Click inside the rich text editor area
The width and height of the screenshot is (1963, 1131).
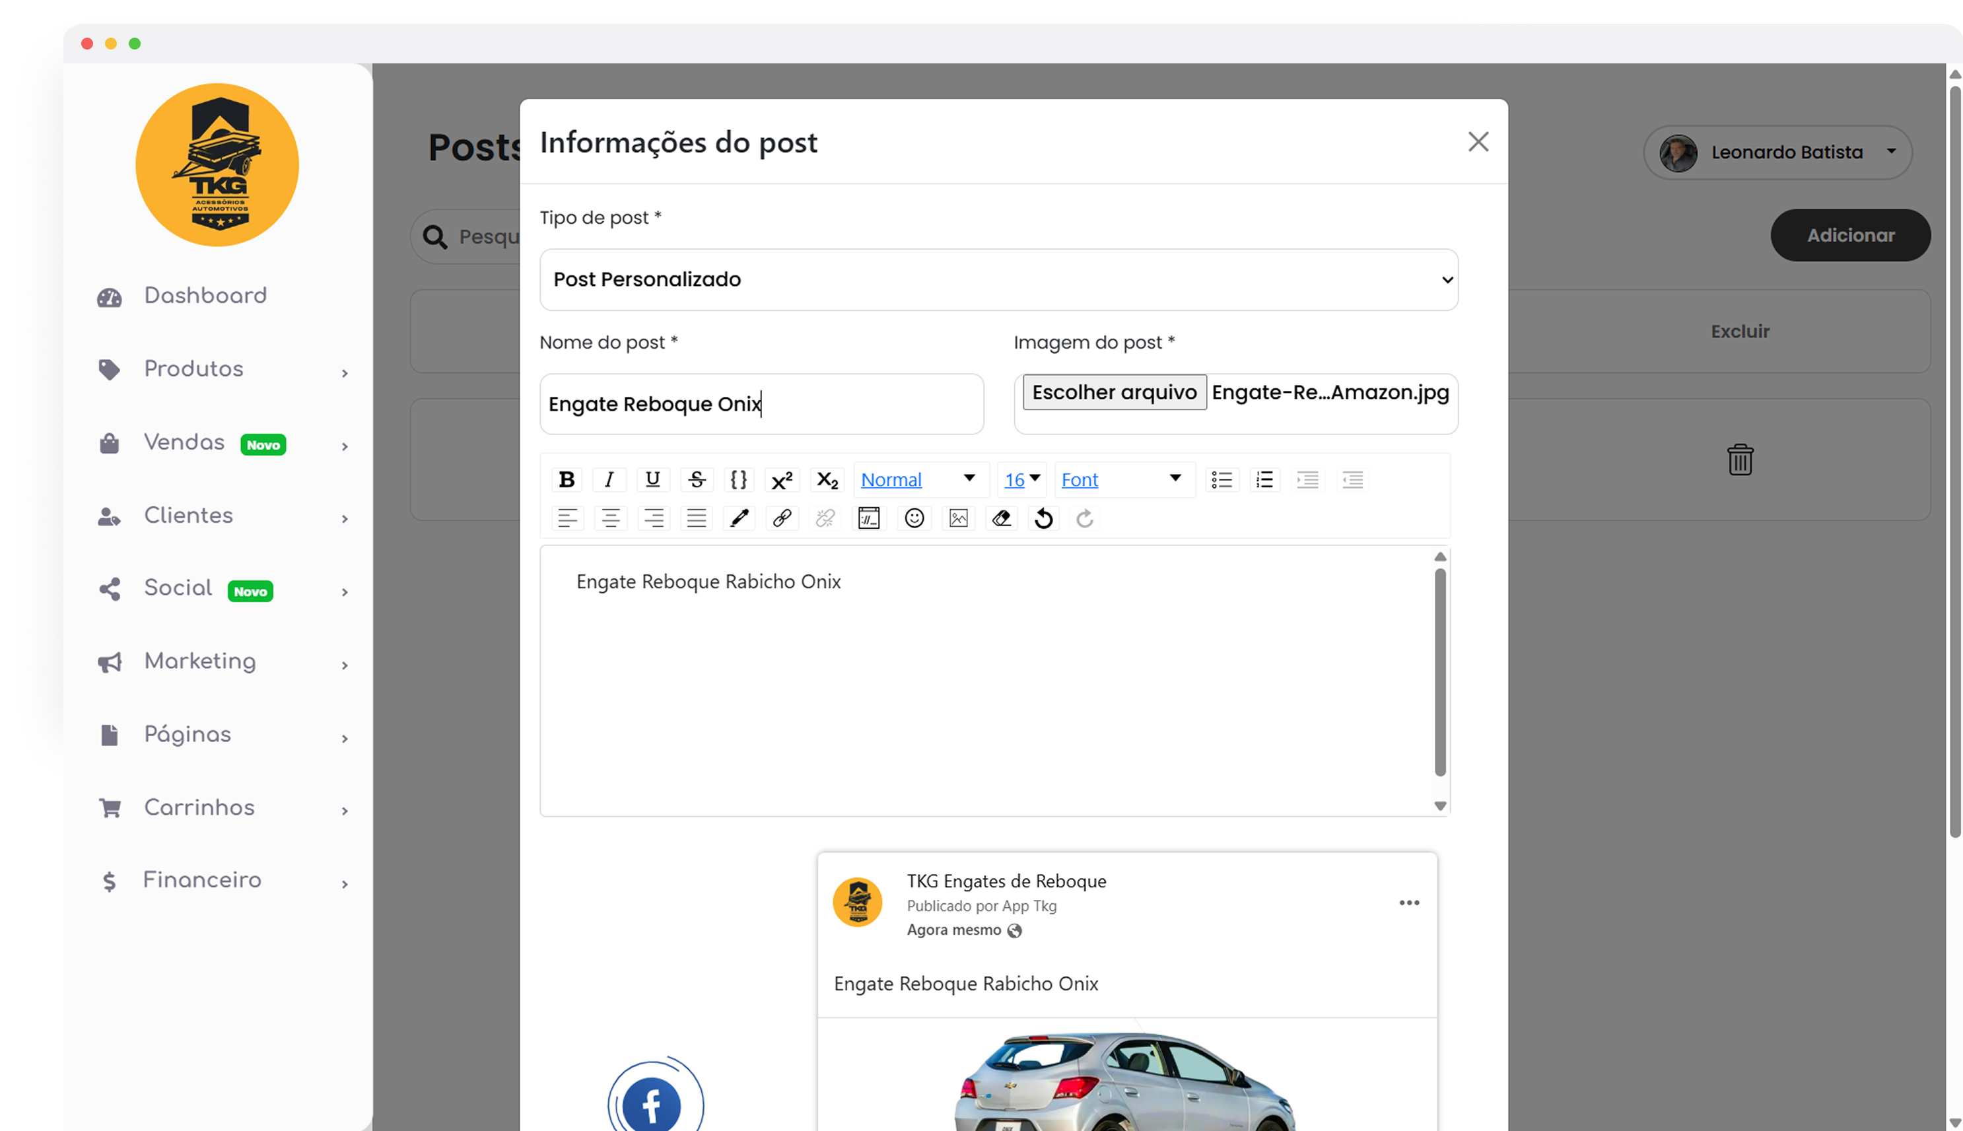pyautogui.click(x=986, y=681)
